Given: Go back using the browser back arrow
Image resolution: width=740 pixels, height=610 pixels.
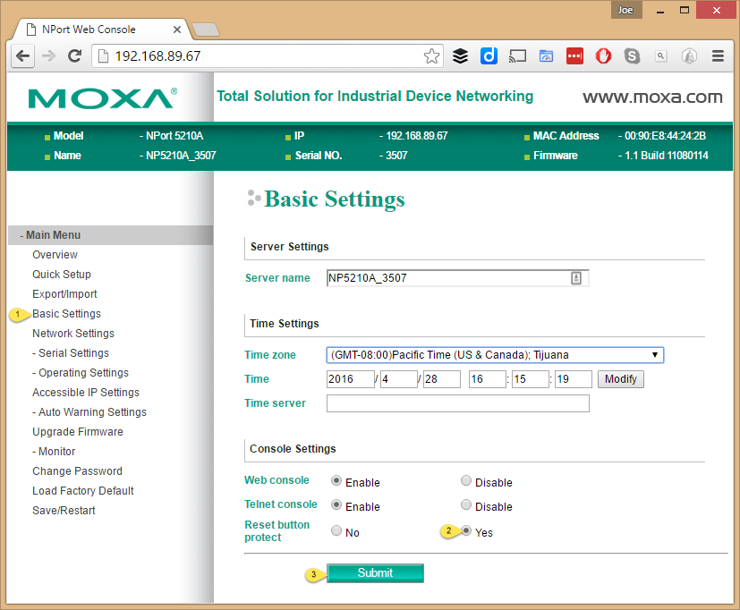Looking at the screenshot, I should pos(22,56).
